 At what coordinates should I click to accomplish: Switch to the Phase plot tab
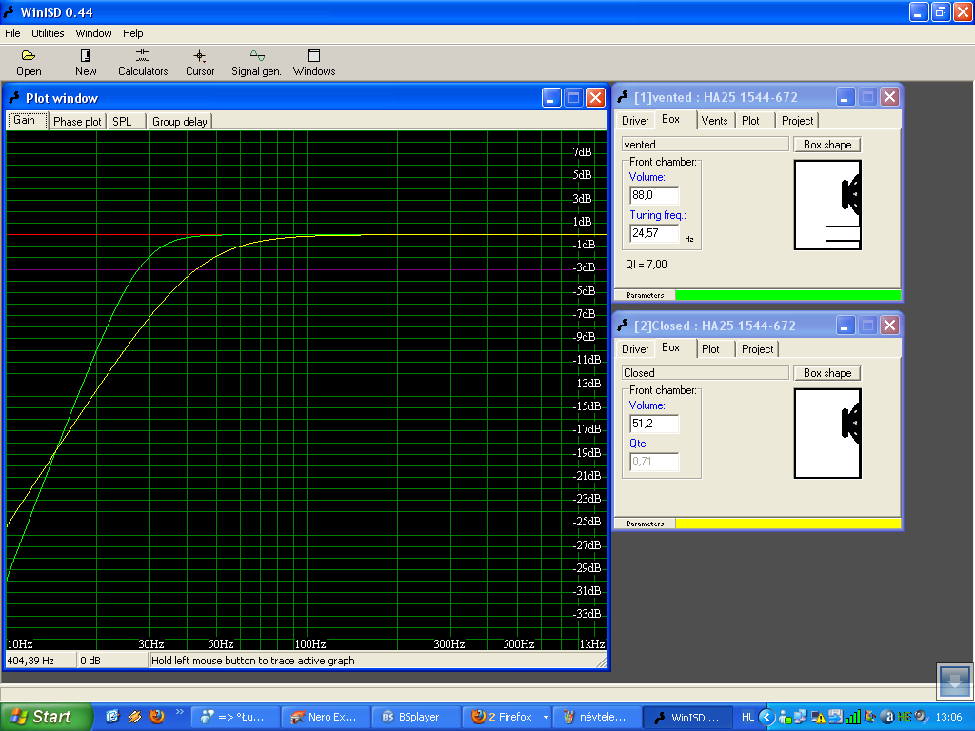(77, 122)
